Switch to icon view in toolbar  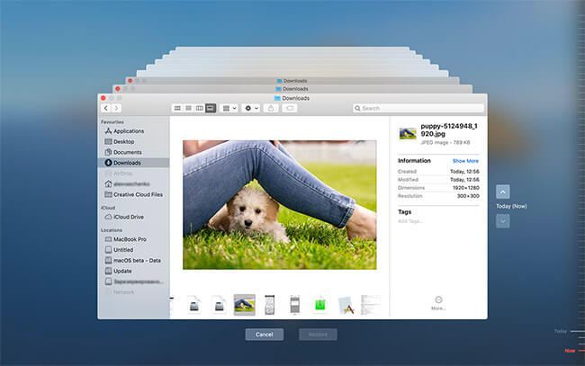(x=177, y=108)
